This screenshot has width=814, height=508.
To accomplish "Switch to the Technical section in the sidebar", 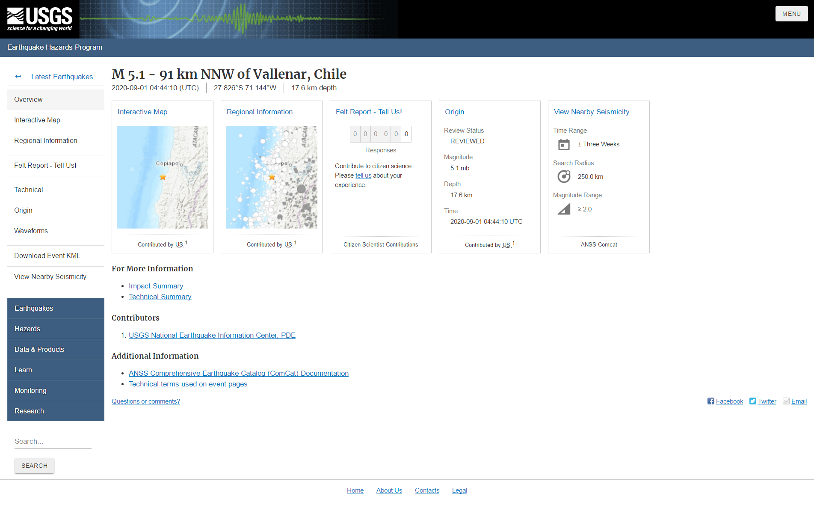I will tap(28, 190).
